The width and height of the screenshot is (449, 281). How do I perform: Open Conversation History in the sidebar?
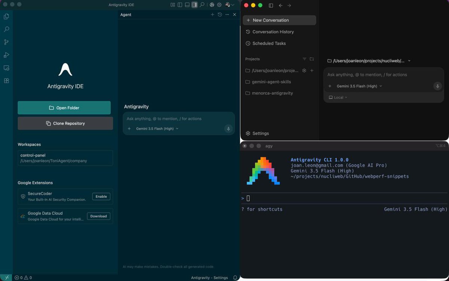pyautogui.click(x=280, y=32)
